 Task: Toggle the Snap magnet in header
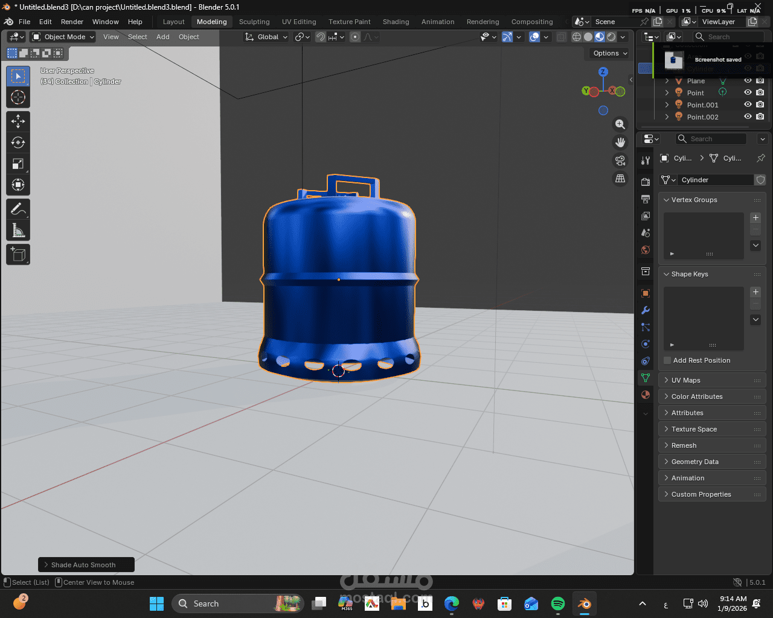tap(321, 37)
